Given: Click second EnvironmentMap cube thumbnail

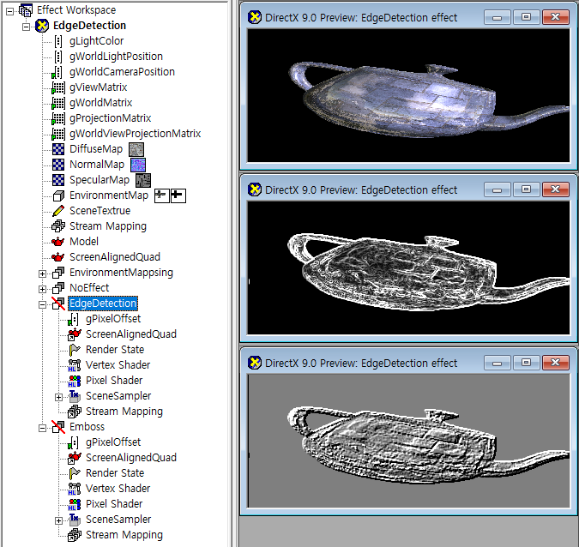Looking at the screenshot, I should [178, 195].
